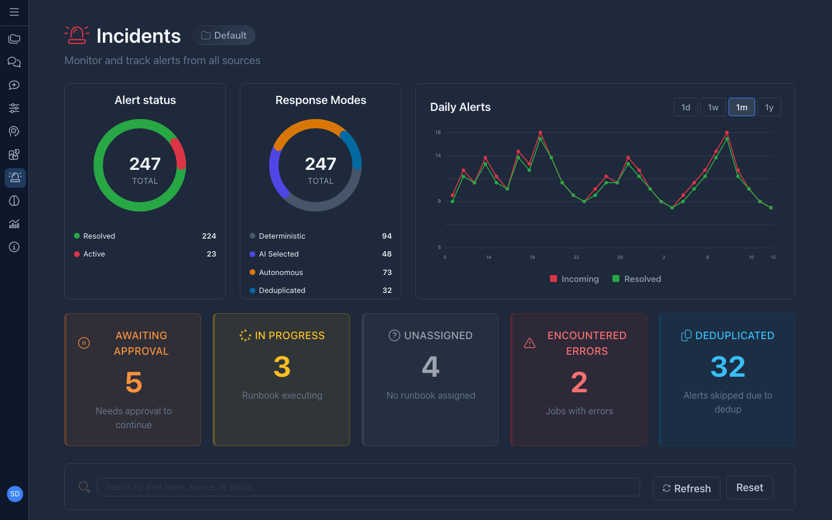Switch to the 1y time range tab

(x=769, y=107)
